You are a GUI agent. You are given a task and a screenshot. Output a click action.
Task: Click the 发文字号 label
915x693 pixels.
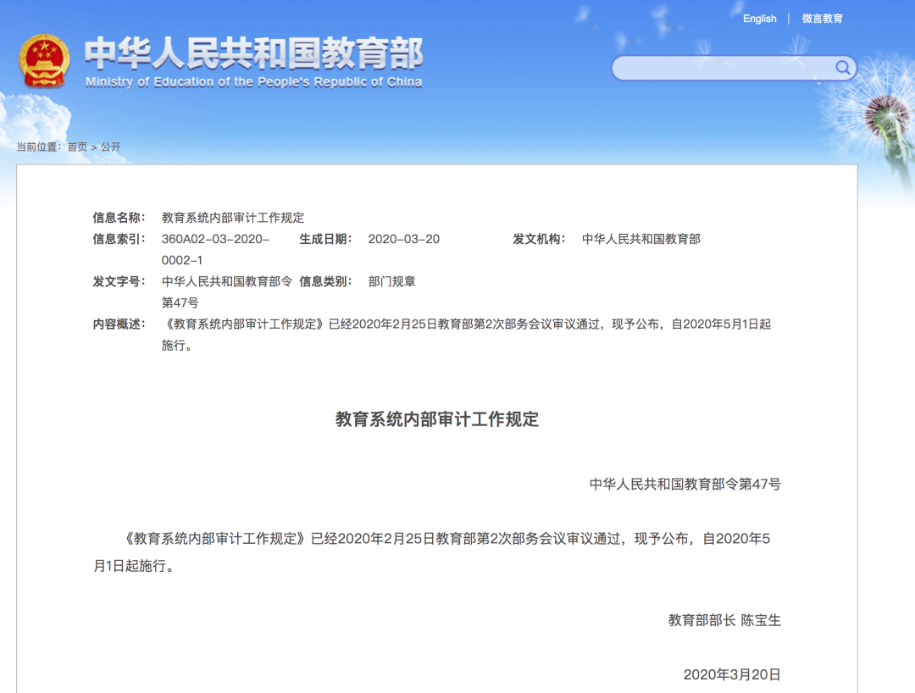(x=119, y=282)
